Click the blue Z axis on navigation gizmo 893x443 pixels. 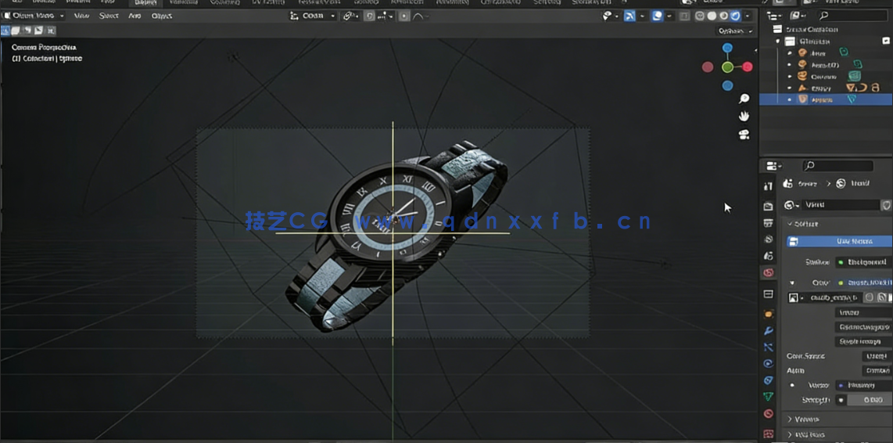coord(727,48)
